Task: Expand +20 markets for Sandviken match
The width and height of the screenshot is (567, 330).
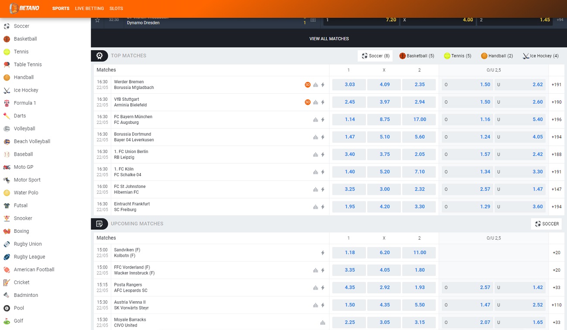Action: 557,253
